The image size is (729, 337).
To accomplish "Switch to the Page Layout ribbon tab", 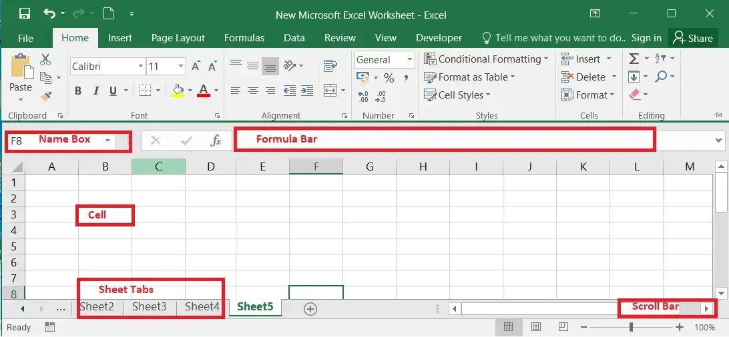I will [x=178, y=38].
